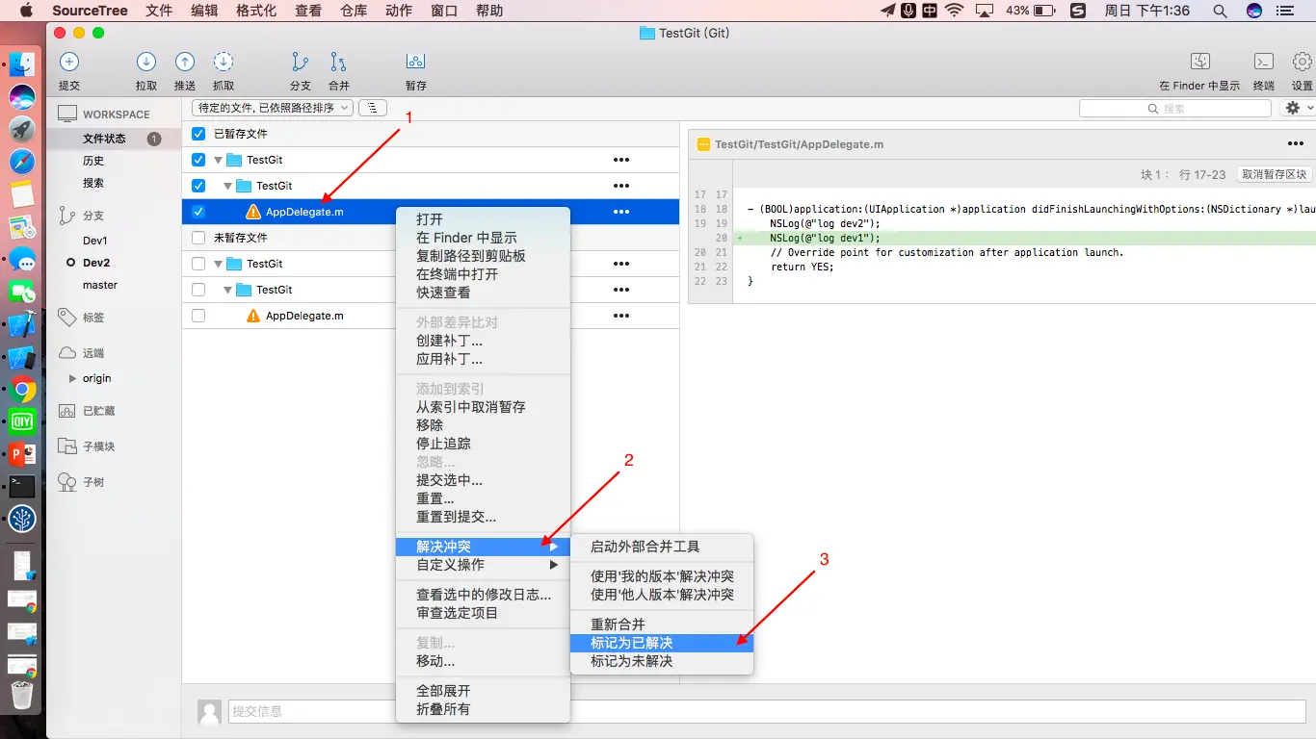Toggle the unstaged files (未暂存文件) checkbox
The height and width of the screenshot is (739, 1316).
pyautogui.click(x=198, y=238)
